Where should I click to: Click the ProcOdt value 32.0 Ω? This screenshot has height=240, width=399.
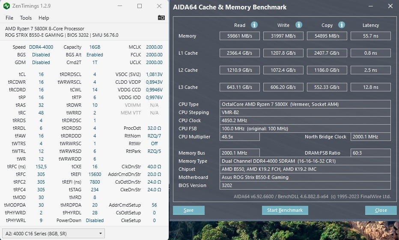point(154,128)
